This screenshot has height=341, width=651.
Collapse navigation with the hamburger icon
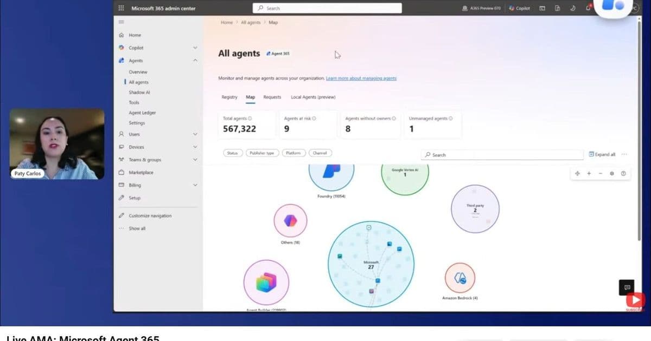point(121,22)
